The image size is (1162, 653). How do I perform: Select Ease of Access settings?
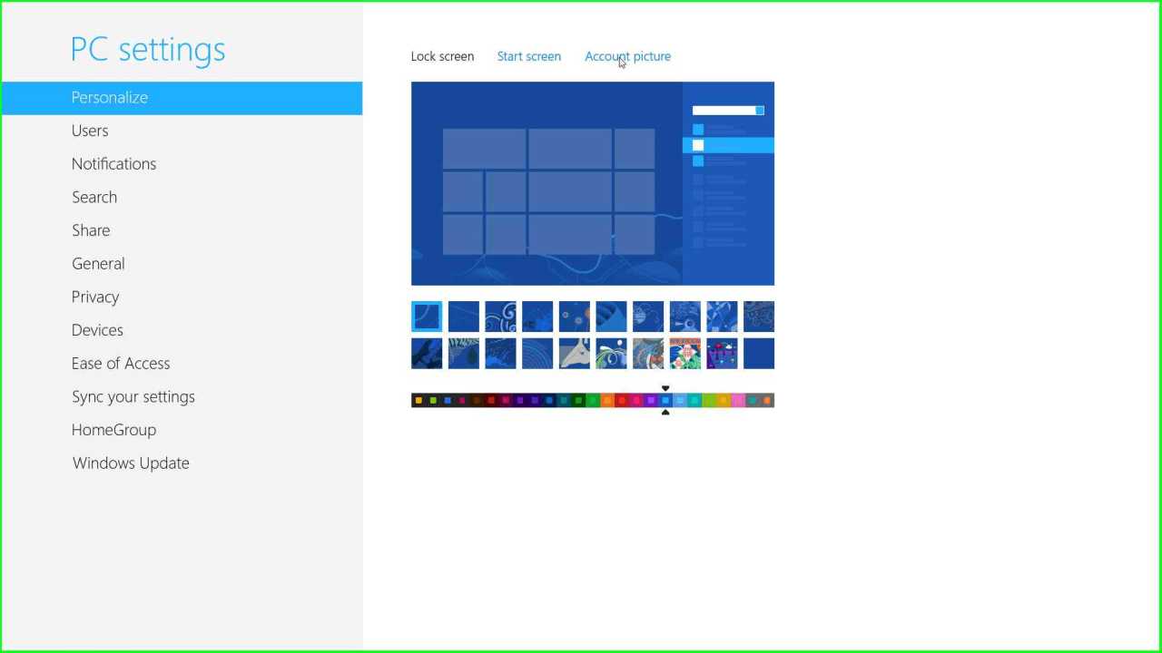pos(121,364)
